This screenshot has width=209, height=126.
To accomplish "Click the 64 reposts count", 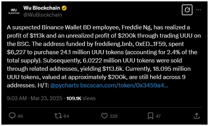I will (66, 116).
